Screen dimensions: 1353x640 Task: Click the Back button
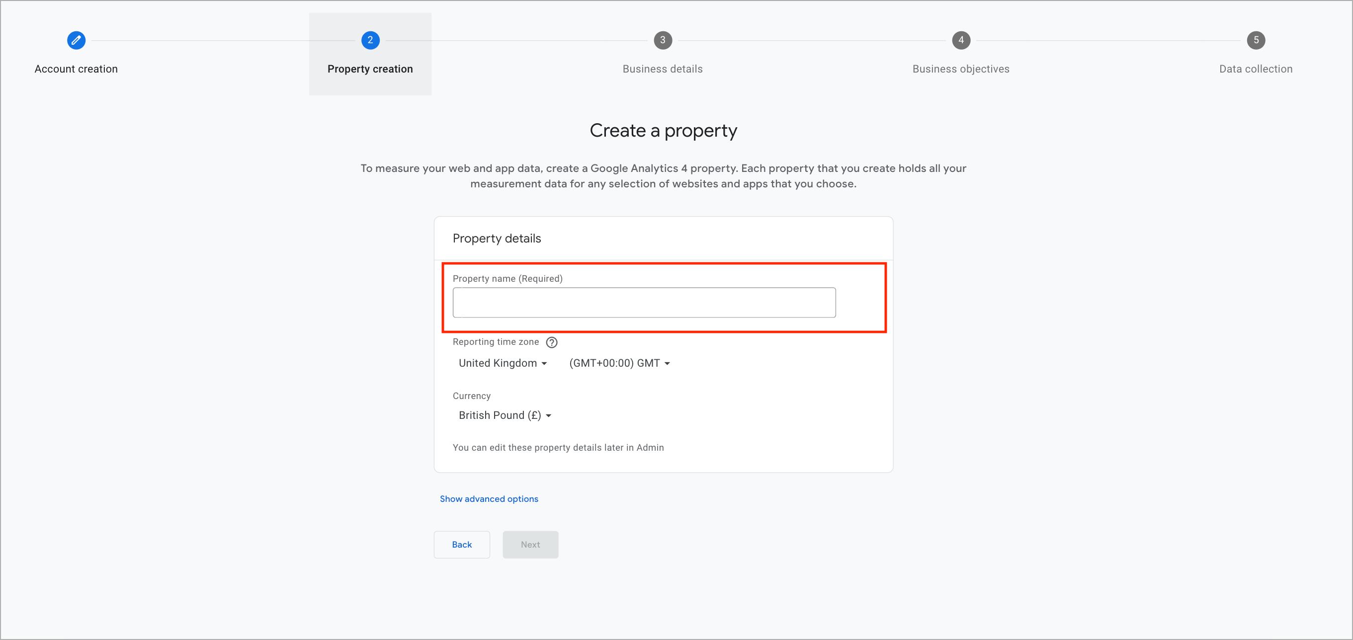462,545
